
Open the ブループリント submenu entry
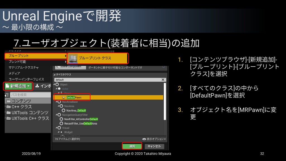click(x=36, y=56)
